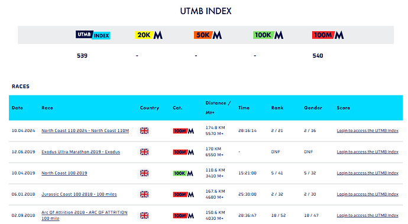Click 100M category badge in Jurassic Coast row
408x224 pixels.
click(183, 195)
